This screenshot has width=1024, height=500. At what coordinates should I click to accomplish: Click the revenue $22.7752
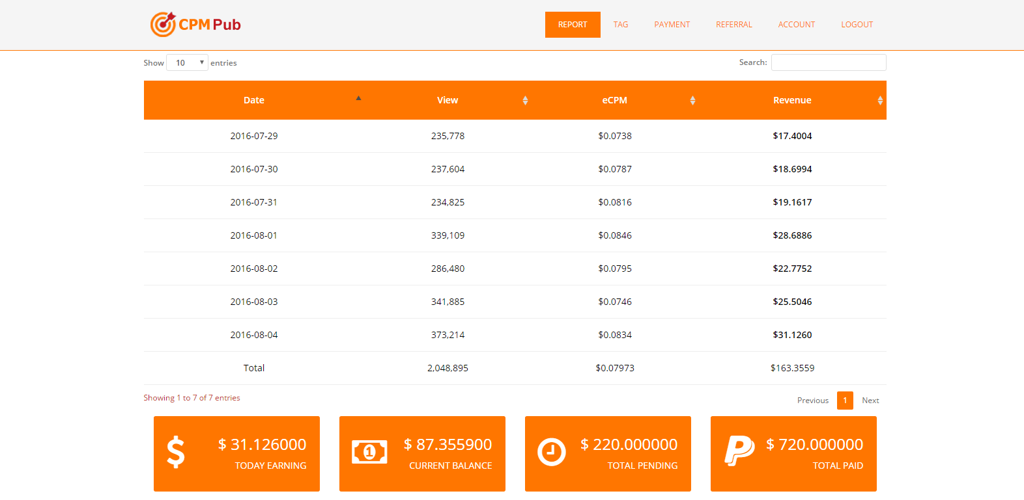pos(792,269)
